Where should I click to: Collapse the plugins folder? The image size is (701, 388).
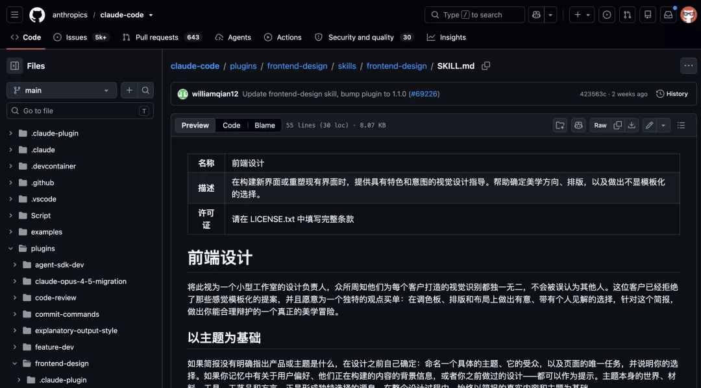pyautogui.click(x=11, y=248)
